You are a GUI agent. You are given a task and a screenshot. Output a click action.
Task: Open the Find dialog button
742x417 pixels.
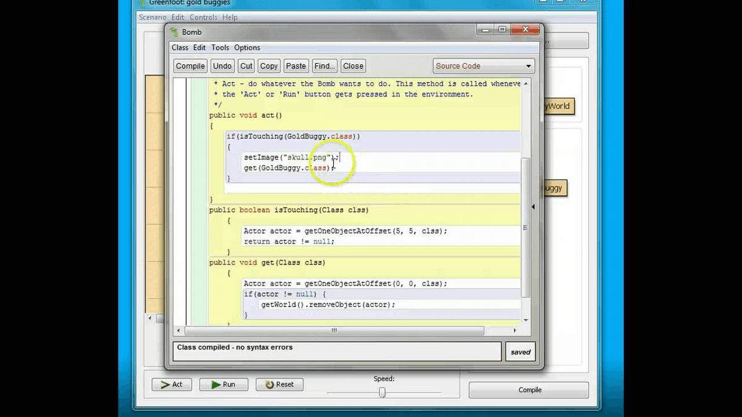coord(324,66)
